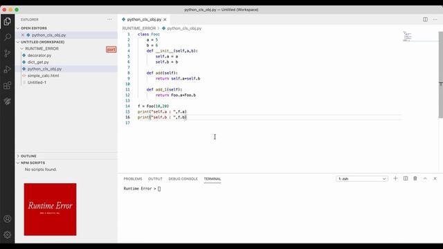Close the terminal panel
This screenshot has width=443, height=249.
pos(435,178)
